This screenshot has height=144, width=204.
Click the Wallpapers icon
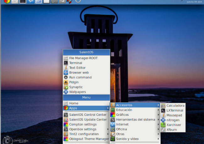(66, 92)
